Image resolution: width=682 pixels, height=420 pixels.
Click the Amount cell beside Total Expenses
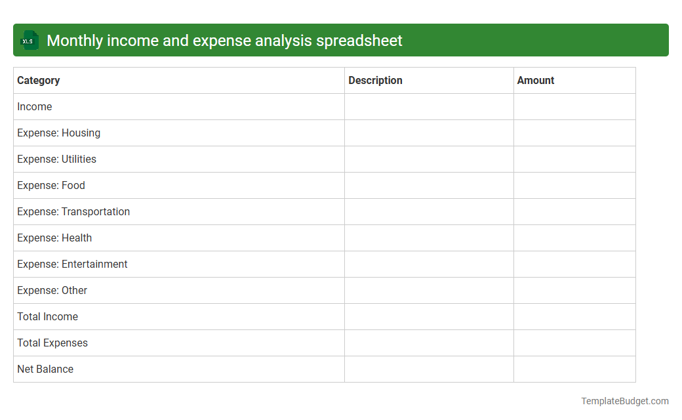point(574,343)
